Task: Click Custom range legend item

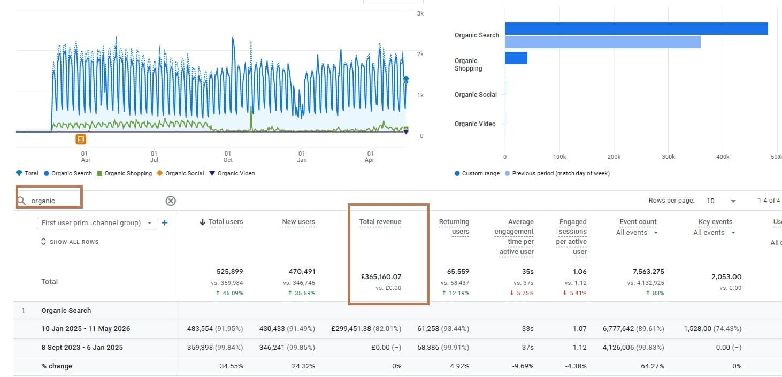Action: pyautogui.click(x=477, y=173)
